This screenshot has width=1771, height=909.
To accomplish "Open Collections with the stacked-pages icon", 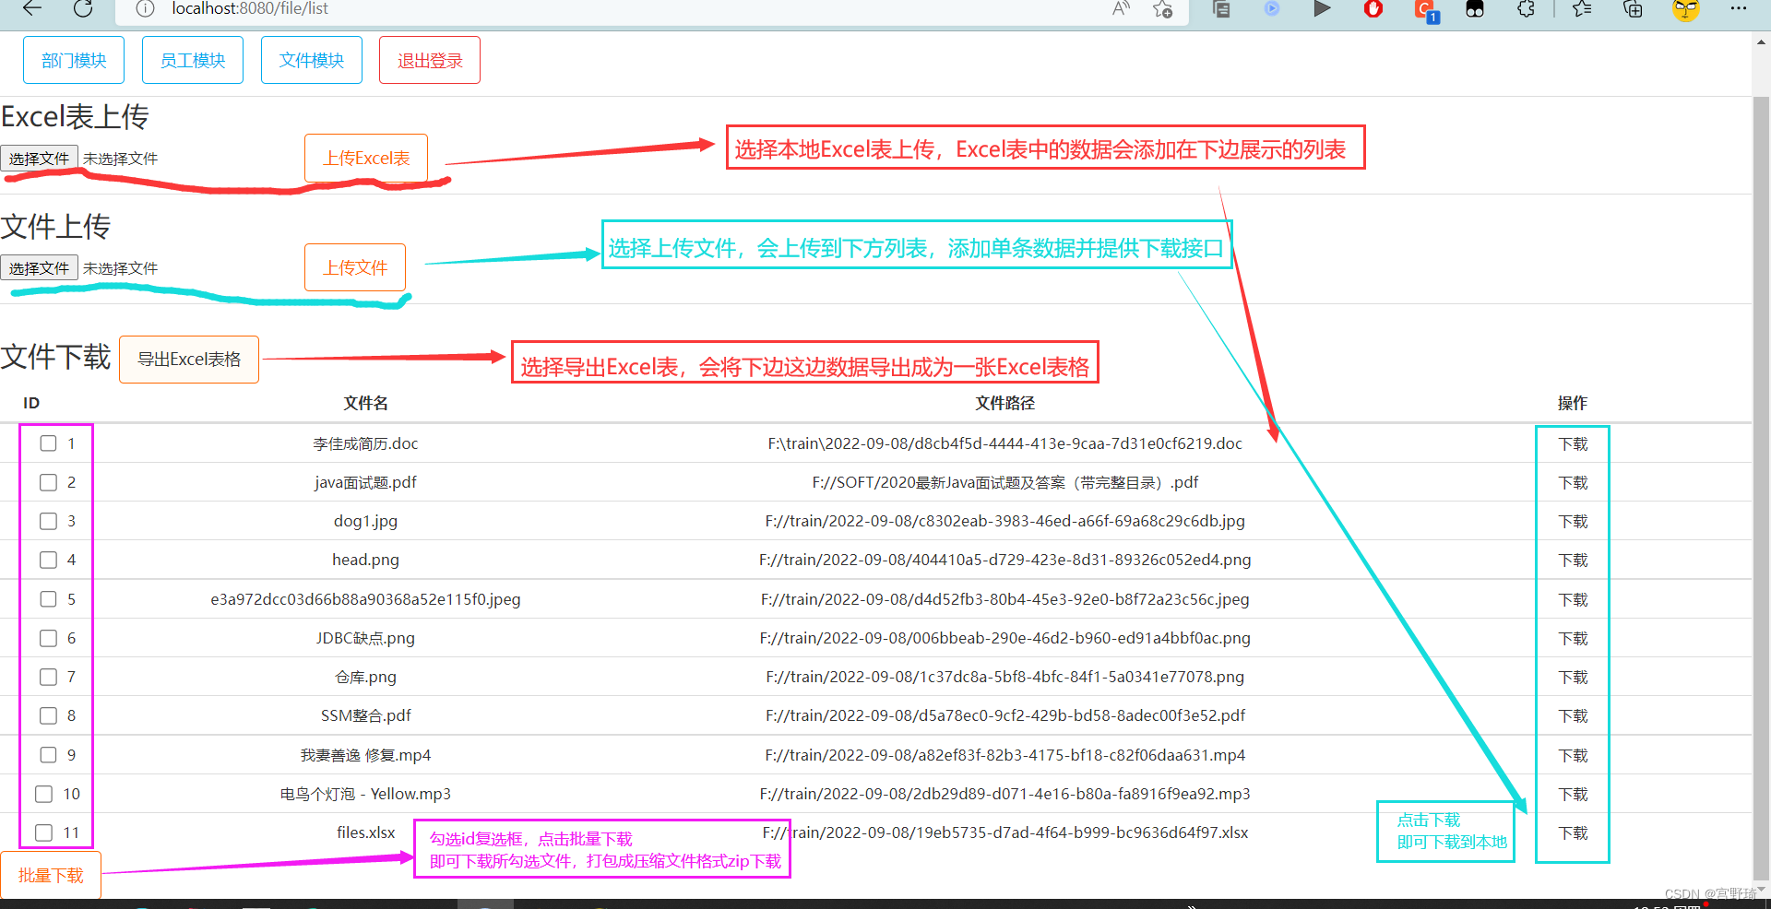I will tap(1221, 9).
